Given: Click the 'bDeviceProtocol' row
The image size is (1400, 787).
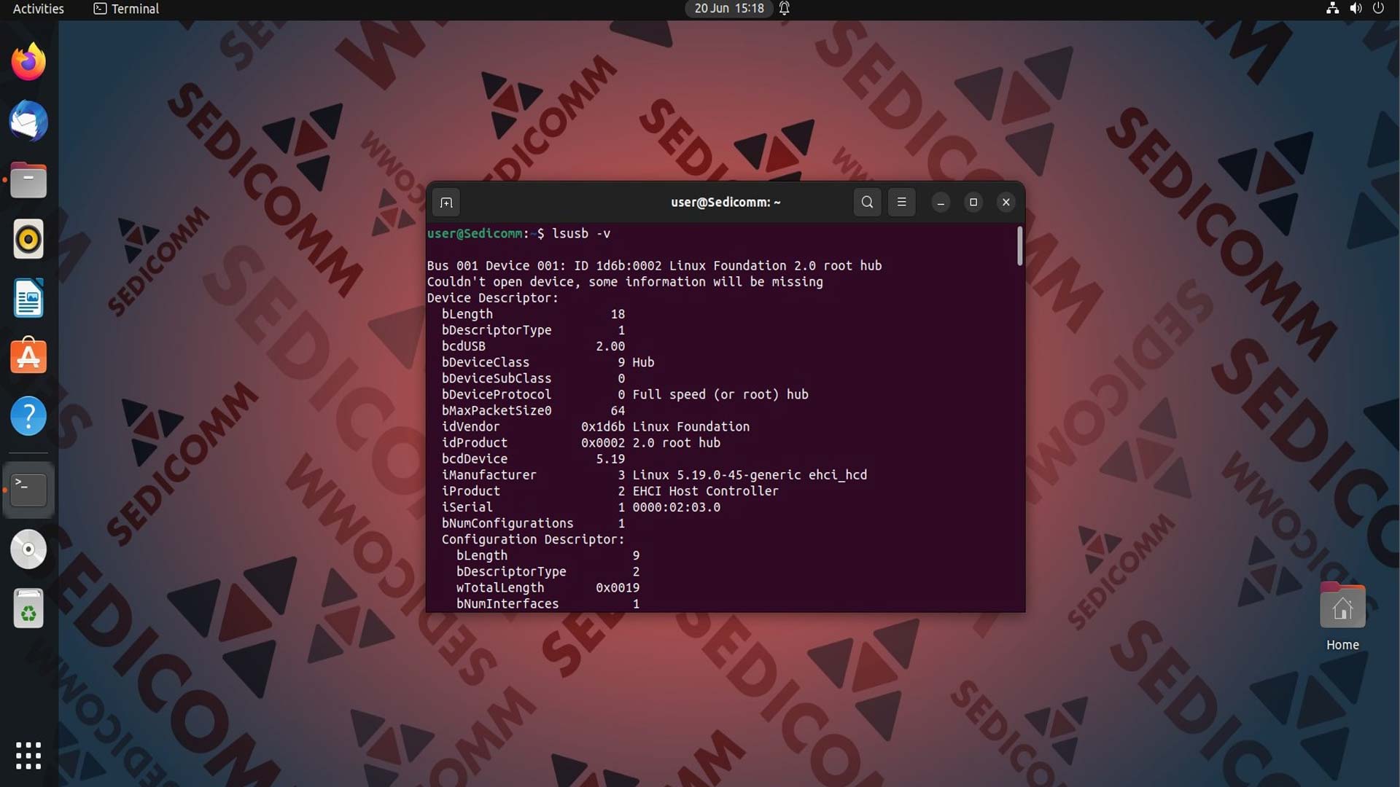Looking at the screenshot, I should tap(625, 394).
